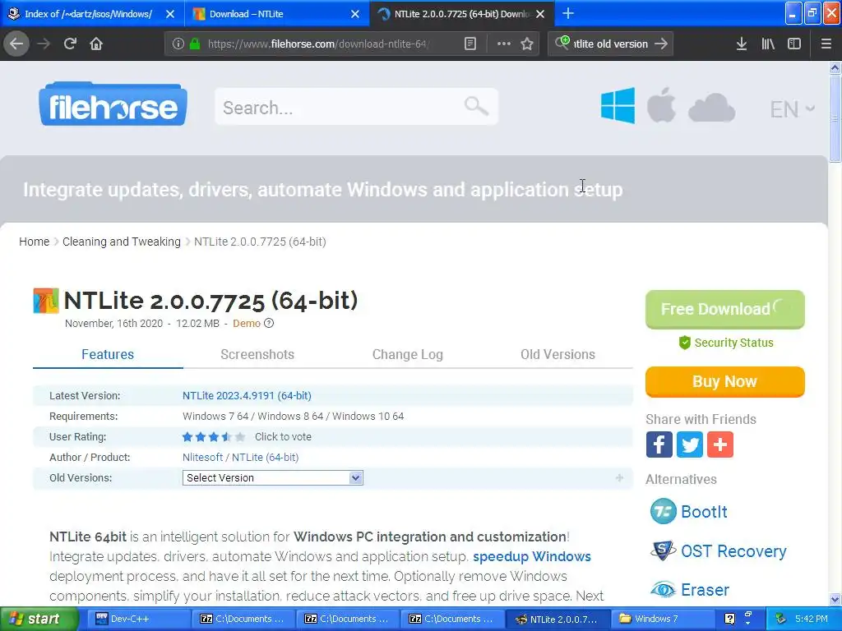Open the Security Status link
Image resolution: width=842 pixels, height=631 pixels.
(x=726, y=343)
